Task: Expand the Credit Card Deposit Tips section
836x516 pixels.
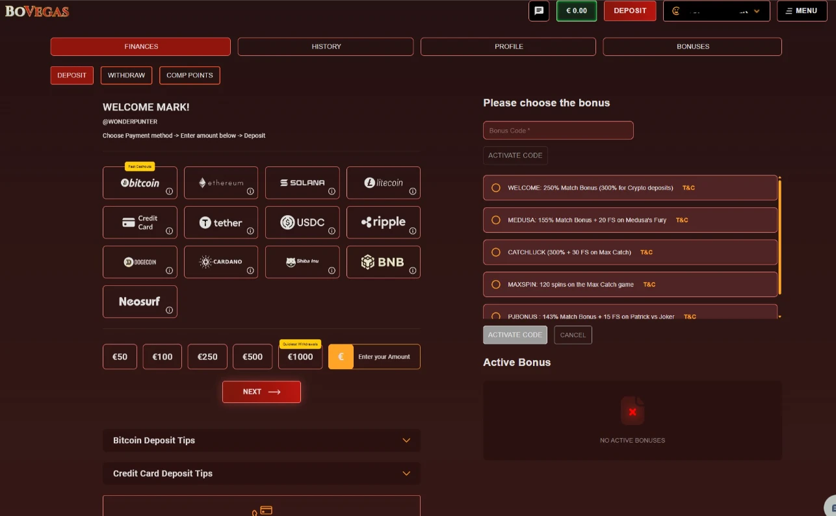Action: point(261,473)
